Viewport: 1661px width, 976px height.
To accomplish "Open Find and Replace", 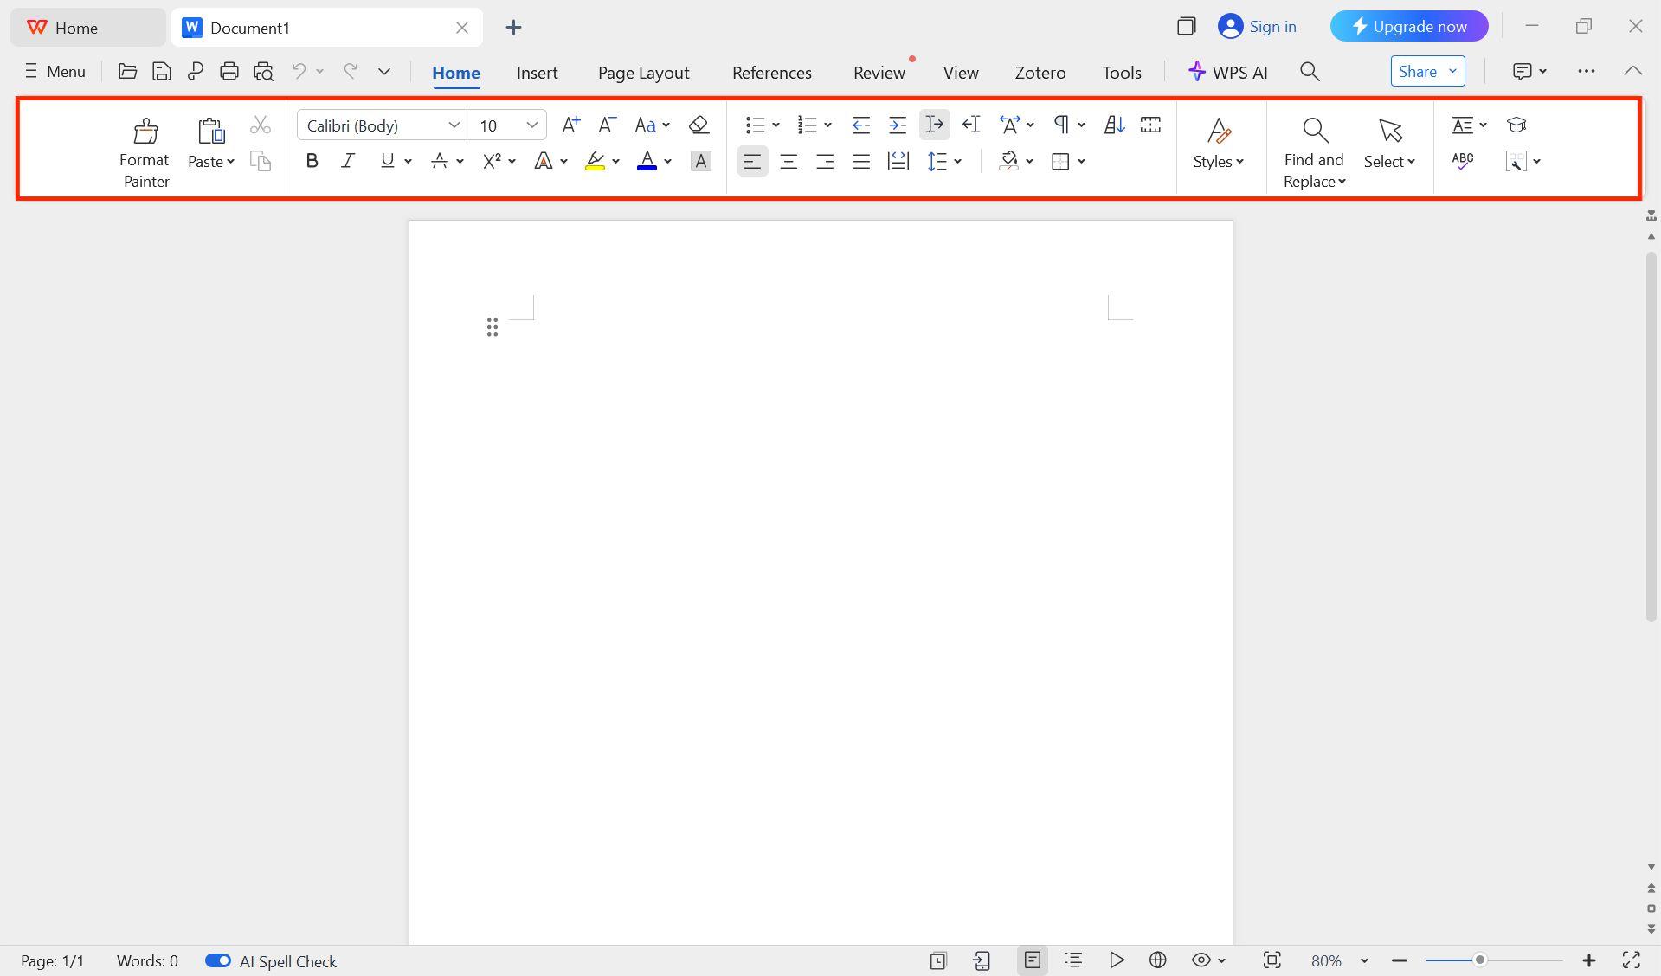I will [x=1312, y=149].
